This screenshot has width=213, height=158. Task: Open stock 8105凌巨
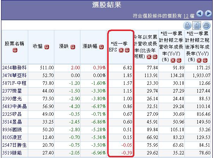(x=12, y=137)
